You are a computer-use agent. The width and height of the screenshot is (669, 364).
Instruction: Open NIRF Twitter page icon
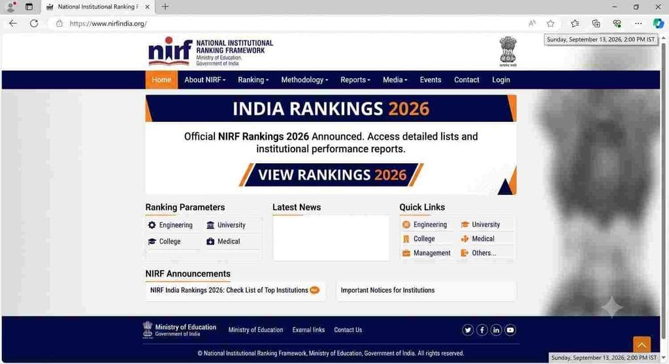coord(468,330)
